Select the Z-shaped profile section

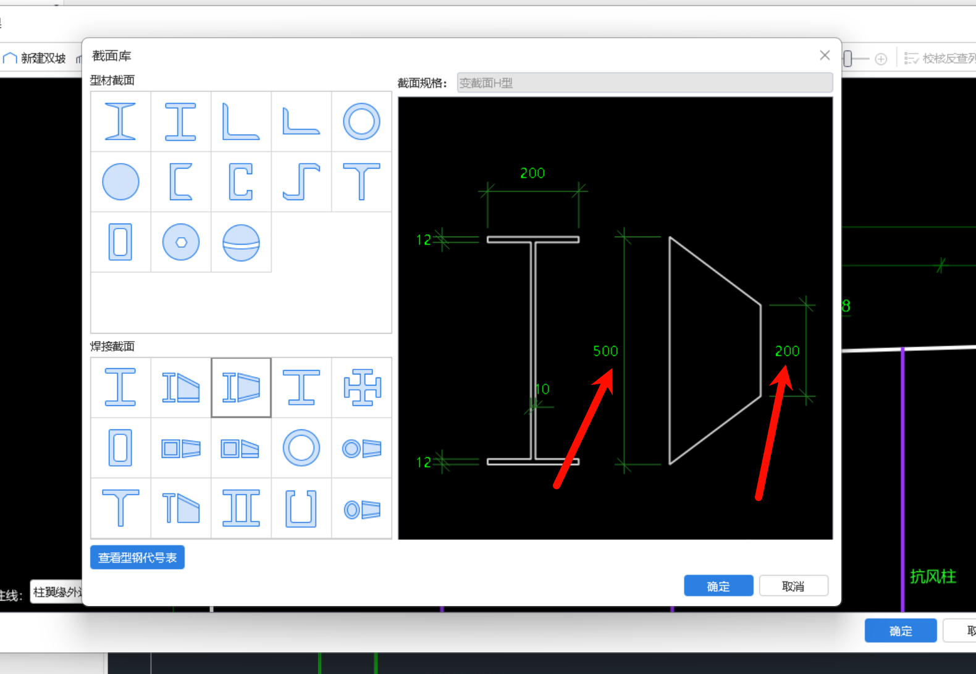tap(301, 182)
